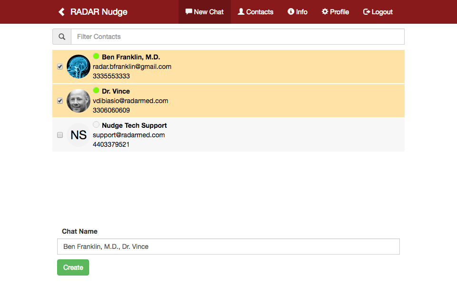Check Nudge Tech Support checkbox
Viewport: 457px width, 285px height.
point(60,135)
